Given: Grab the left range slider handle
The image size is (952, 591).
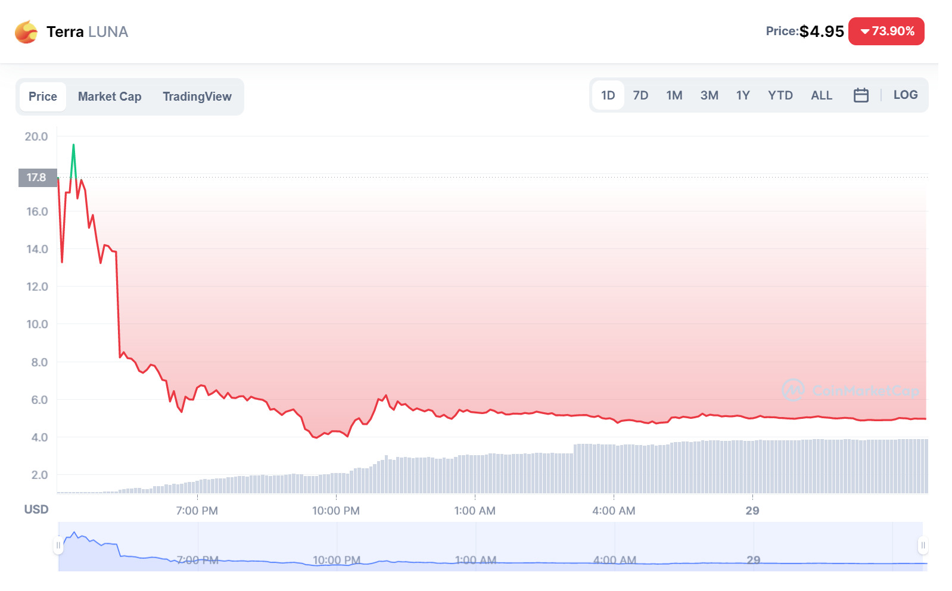Looking at the screenshot, I should point(58,545).
